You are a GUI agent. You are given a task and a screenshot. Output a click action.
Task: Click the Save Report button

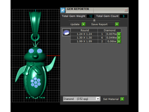point(103,24)
